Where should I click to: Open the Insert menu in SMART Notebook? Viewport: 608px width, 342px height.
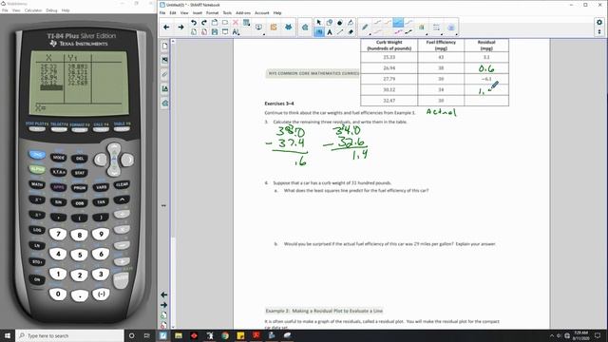tap(198, 12)
